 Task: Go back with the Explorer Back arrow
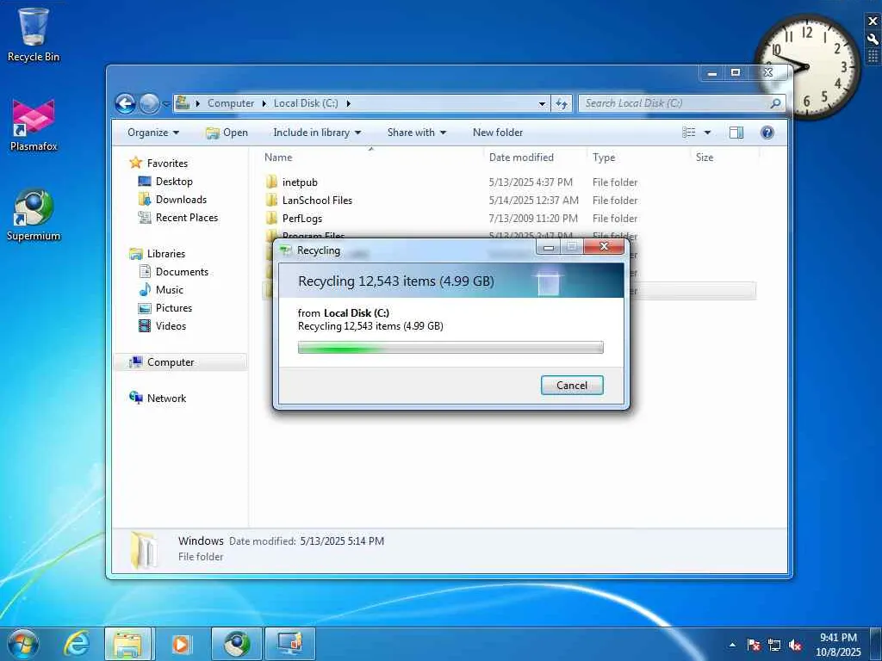(x=126, y=103)
